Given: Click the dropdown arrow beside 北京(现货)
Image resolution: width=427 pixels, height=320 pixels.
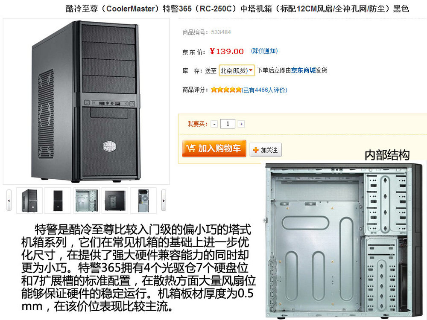Looking at the screenshot, I should (251, 70).
